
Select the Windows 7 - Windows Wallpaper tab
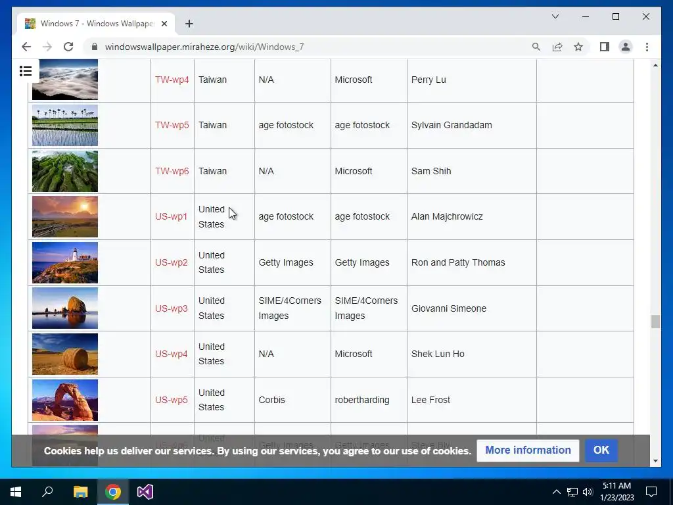tap(96, 24)
